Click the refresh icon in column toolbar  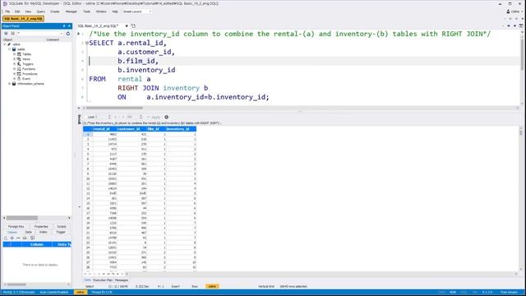6,238
